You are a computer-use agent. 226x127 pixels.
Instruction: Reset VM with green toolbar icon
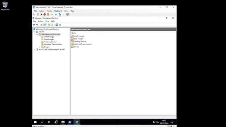tap(56, 14)
